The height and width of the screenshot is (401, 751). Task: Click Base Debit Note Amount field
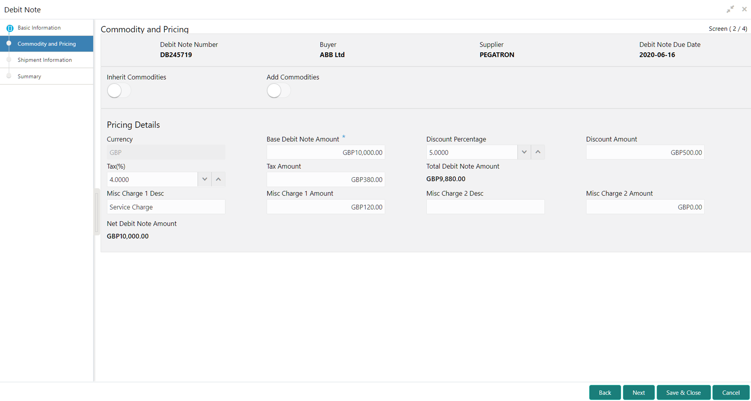pyautogui.click(x=325, y=152)
